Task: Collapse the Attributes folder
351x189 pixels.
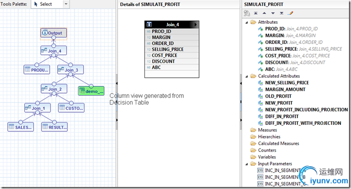Action: tap(247, 22)
